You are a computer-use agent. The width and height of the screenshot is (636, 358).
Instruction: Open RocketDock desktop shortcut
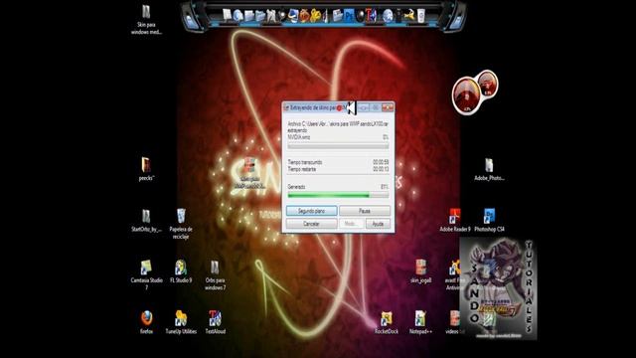pos(387,322)
